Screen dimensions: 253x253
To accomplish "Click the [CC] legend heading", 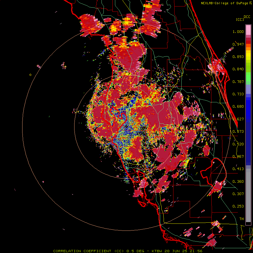I will pyautogui.click(x=240, y=19).
